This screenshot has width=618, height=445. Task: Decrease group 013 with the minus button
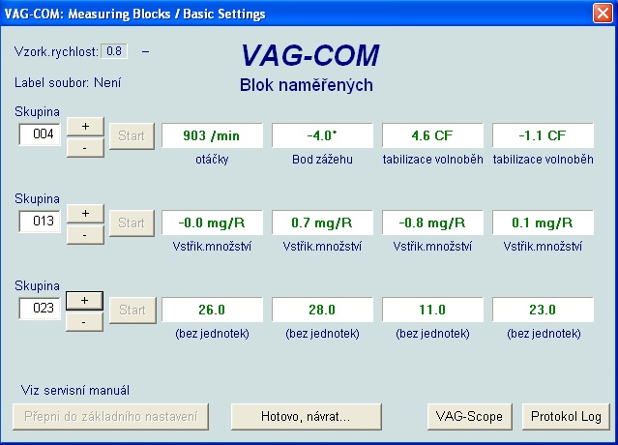84,234
